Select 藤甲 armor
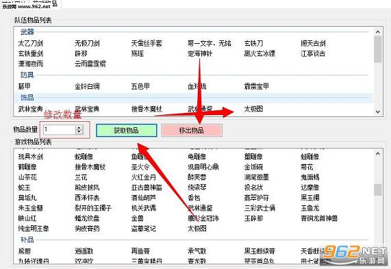 click(25, 86)
